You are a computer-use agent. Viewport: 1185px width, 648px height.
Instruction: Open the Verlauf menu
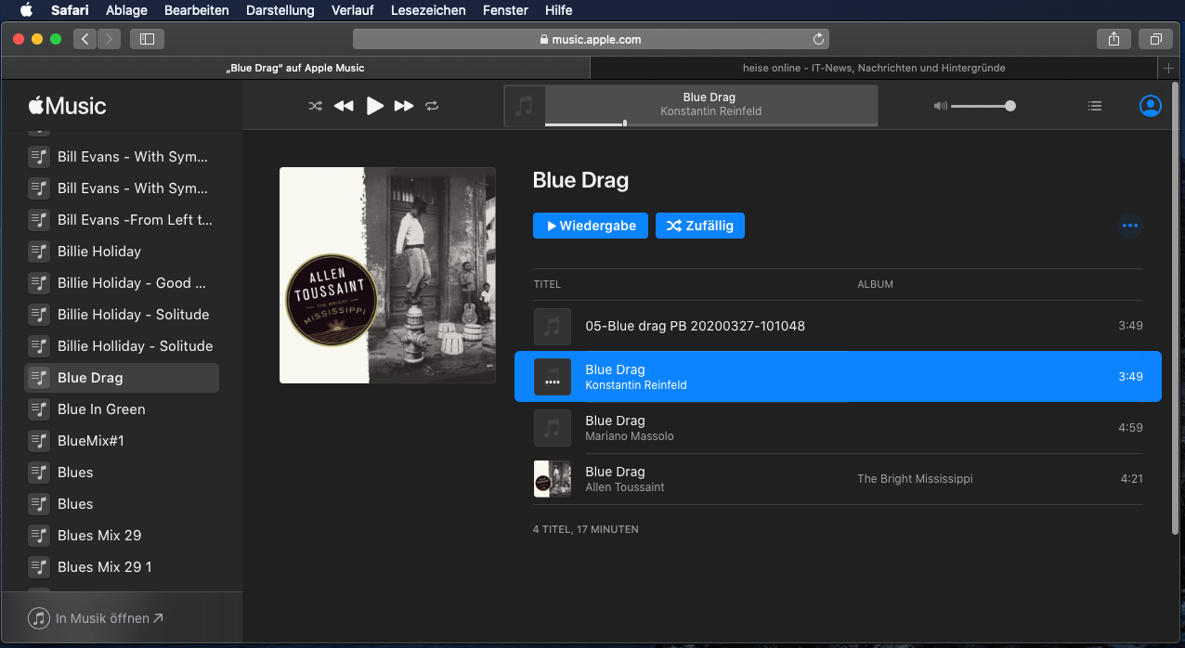coord(353,10)
